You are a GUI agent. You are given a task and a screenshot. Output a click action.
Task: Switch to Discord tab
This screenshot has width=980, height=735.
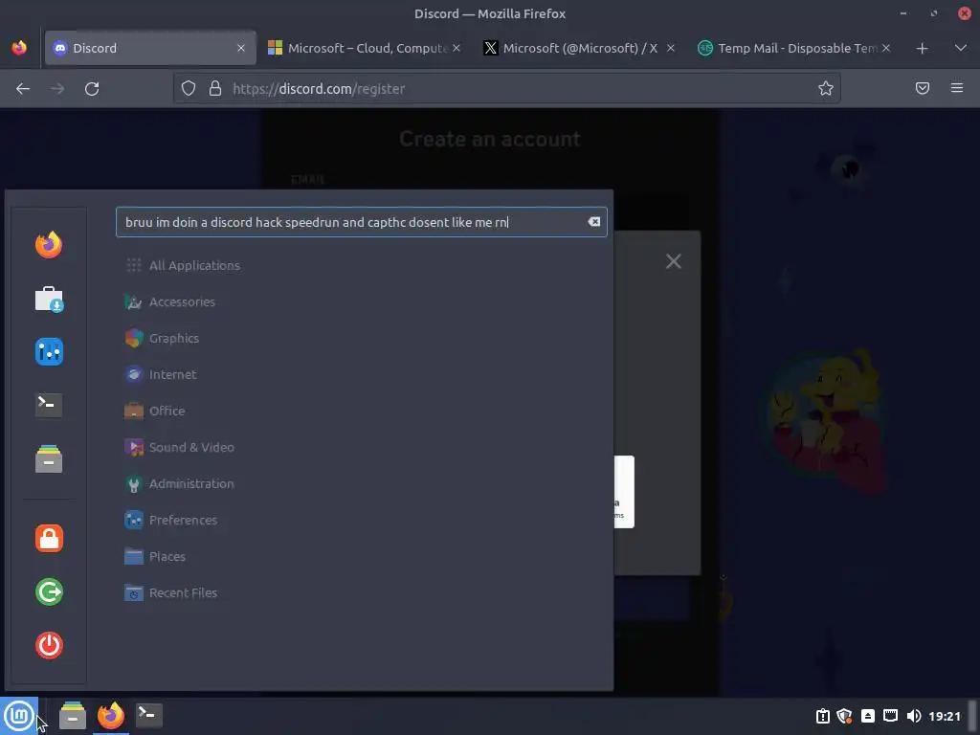click(x=150, y=48)
